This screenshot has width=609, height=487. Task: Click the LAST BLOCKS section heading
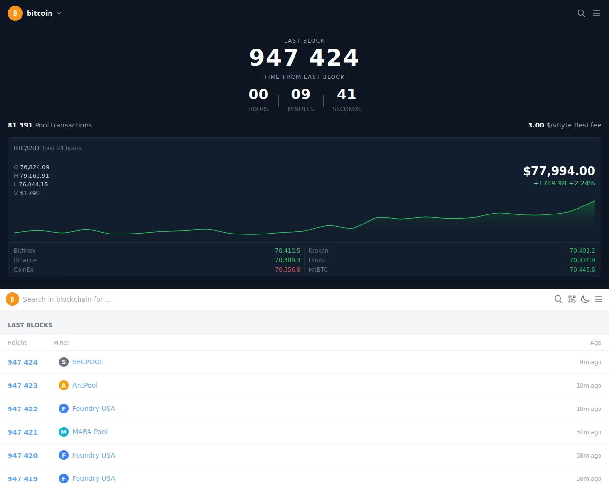[30, 325]
